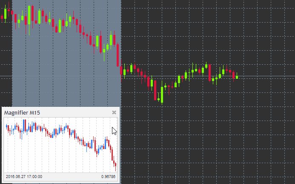
Task: Click inside the magnifier's mini candlestick chart
Action: [60, 145]
